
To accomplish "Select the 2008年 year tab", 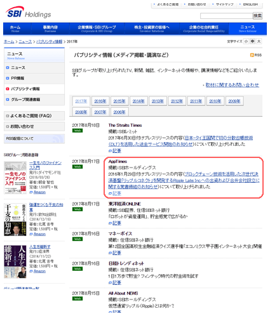I will coord(81,112).
